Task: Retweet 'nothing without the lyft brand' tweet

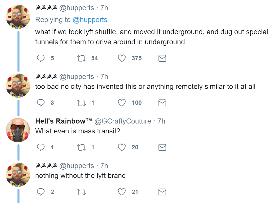Action: tap(81, 192)
